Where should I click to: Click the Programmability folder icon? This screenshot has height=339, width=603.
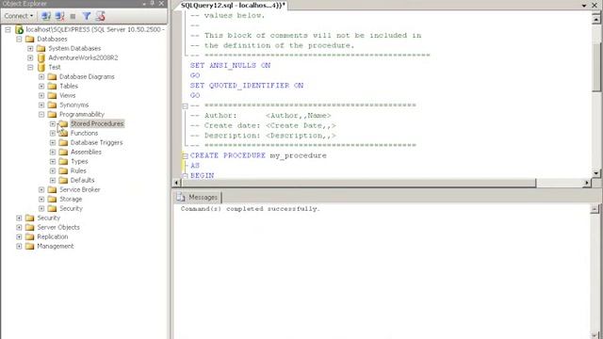(x=52, y=114)
